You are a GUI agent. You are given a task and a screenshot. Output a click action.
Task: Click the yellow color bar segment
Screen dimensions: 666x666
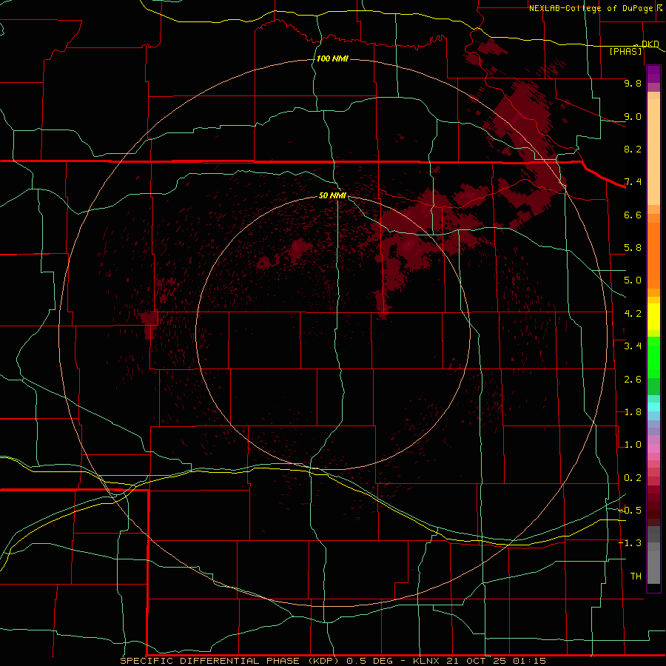(x=653, y=317)
